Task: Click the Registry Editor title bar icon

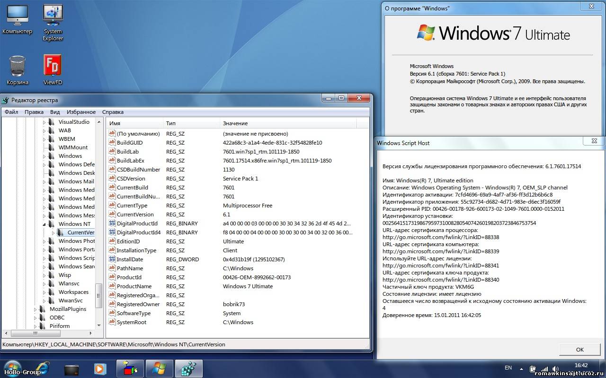Action: click(5, 100)
